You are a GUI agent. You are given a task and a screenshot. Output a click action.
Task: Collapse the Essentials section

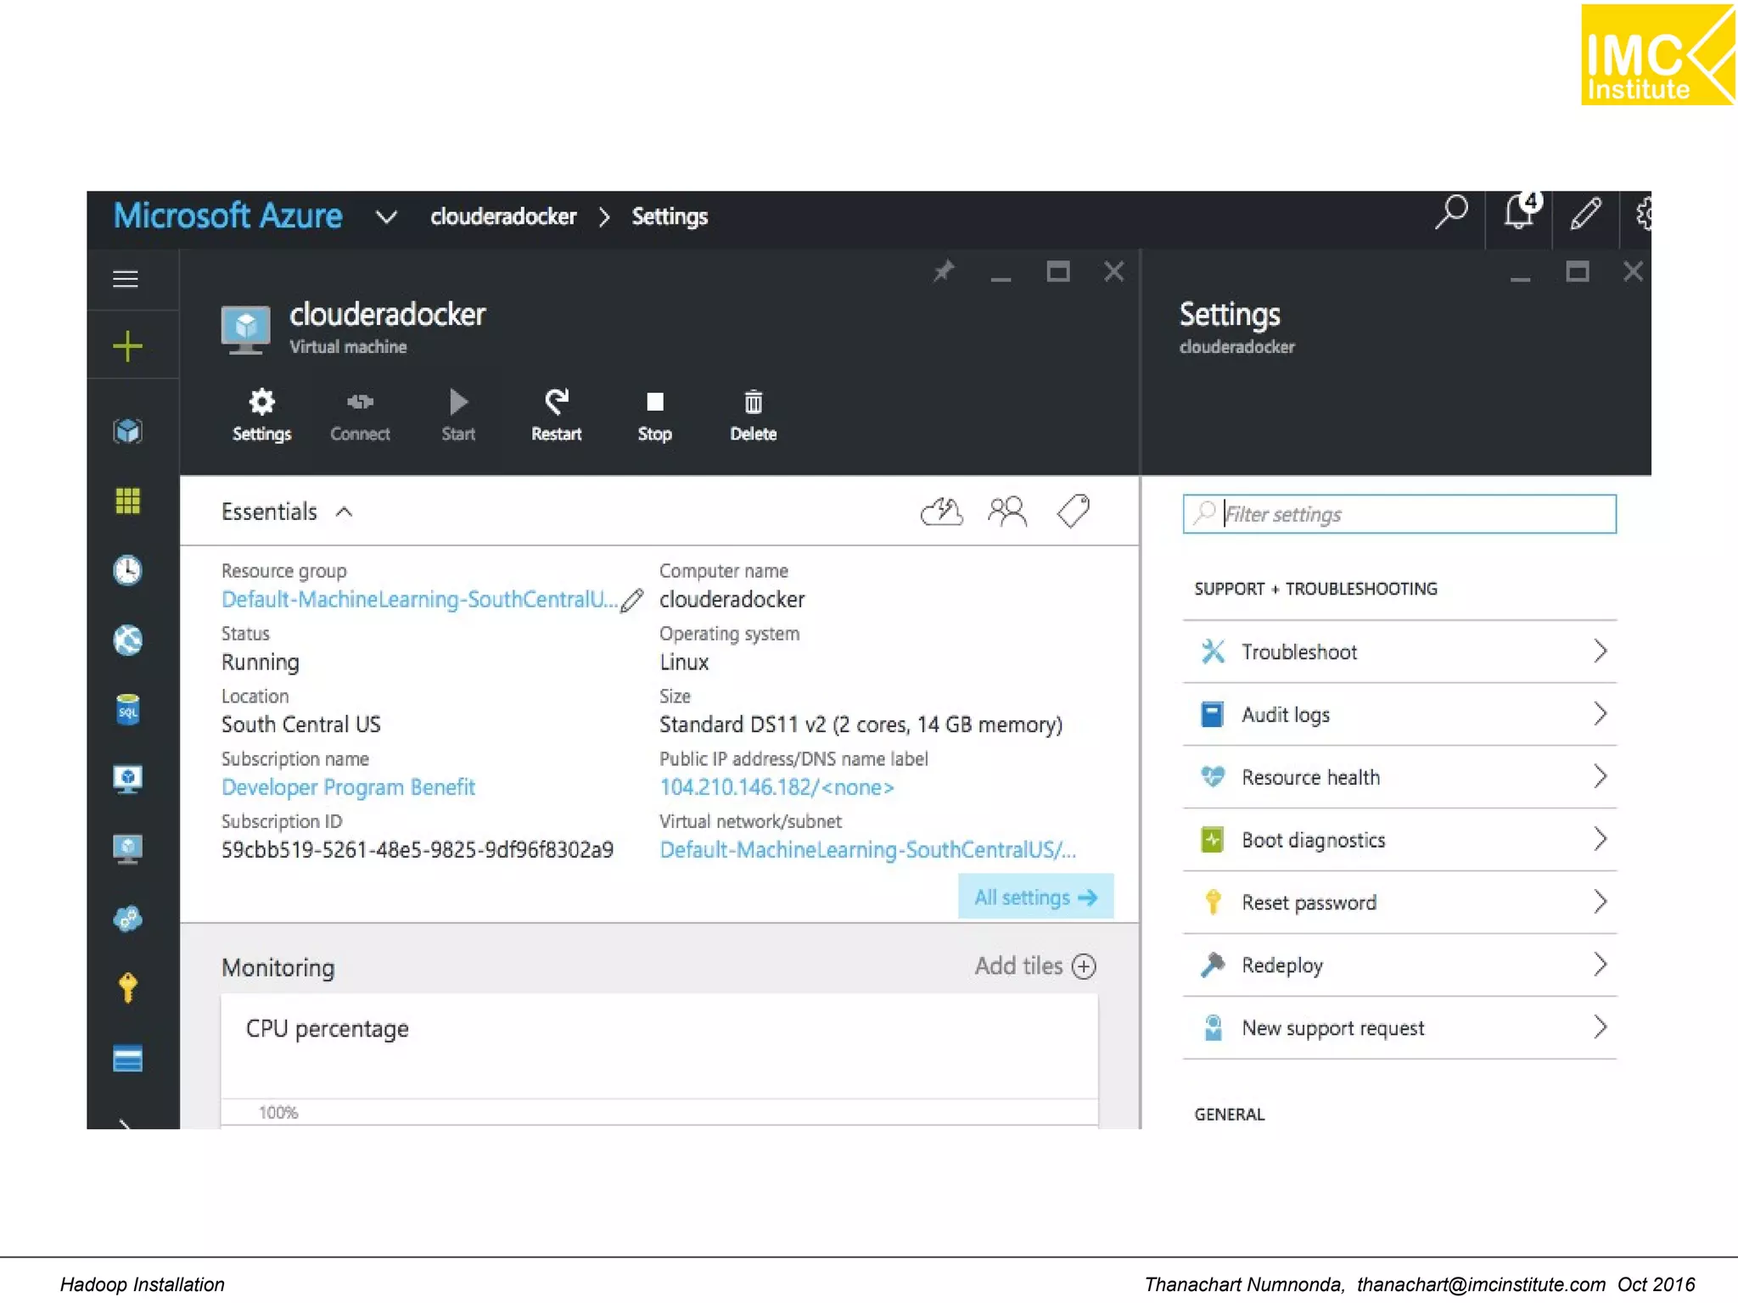344,512
